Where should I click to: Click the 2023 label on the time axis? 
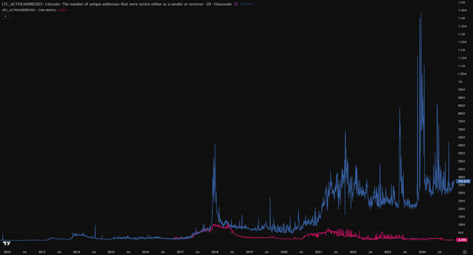[x=387, y=251]
